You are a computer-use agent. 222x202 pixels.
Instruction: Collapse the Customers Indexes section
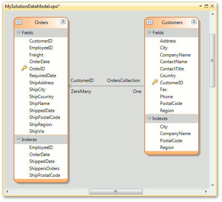coord(149,118)
